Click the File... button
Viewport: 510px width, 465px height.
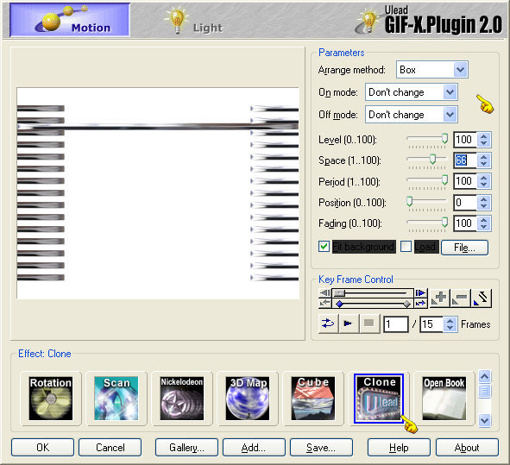tap(464, 248)
